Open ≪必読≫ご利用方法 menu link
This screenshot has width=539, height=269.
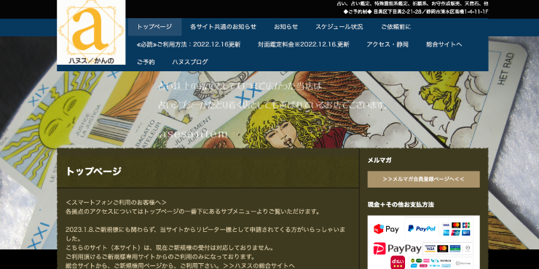coord(189,44)
